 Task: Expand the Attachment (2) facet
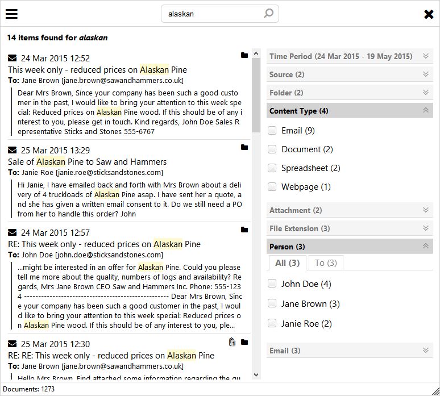(350, 210)
